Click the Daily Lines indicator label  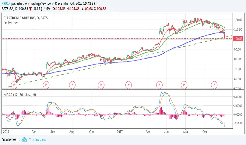(x=11, y=23)
